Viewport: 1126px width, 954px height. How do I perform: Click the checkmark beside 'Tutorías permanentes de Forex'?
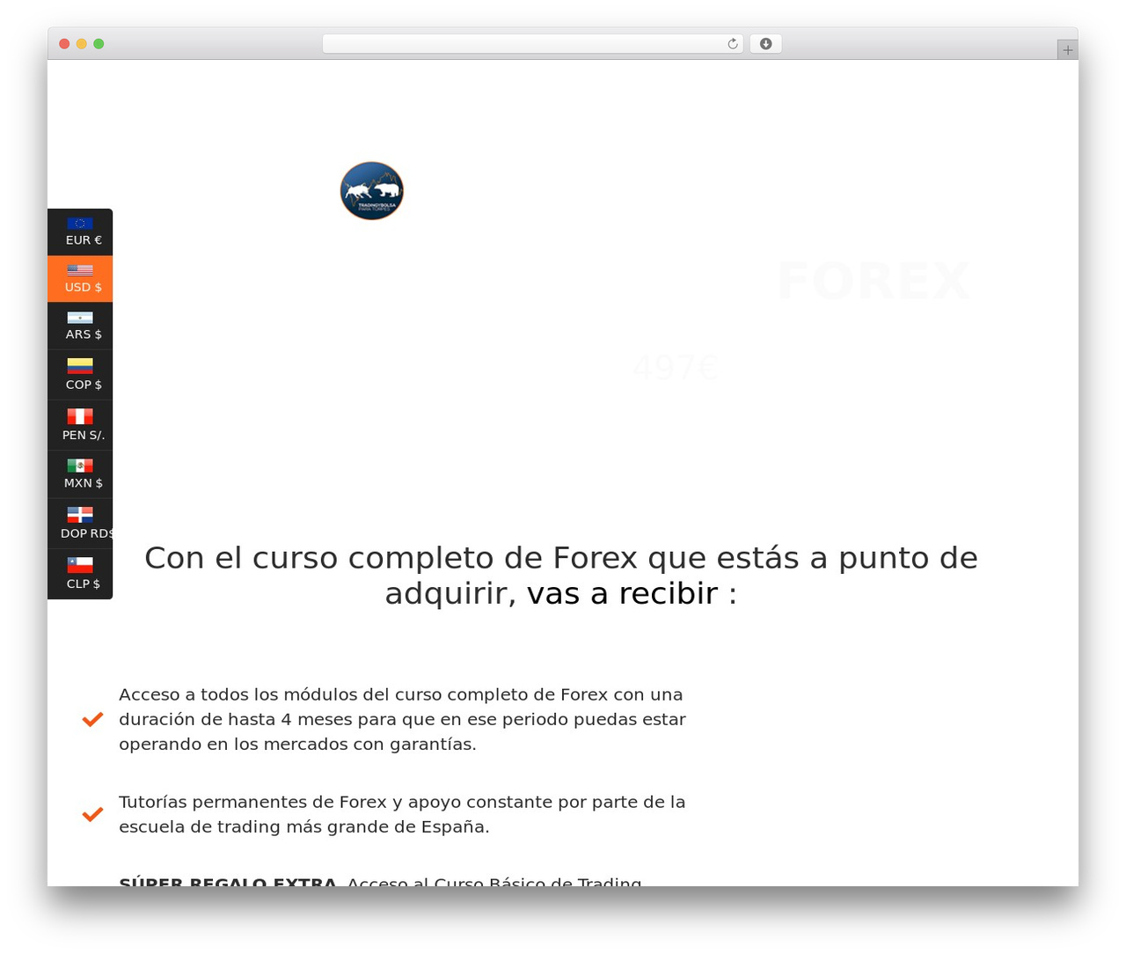click(x=92, y=815)
